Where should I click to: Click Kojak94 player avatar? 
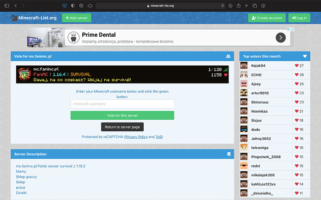click(x=244, y=65)
